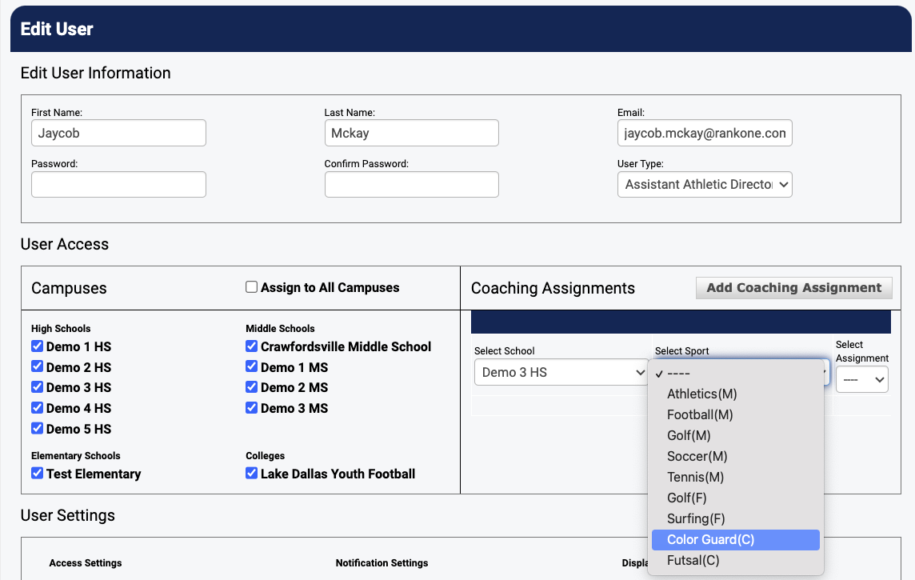Toggle the Demo 4 HS campus checkbox

[38, 407]
